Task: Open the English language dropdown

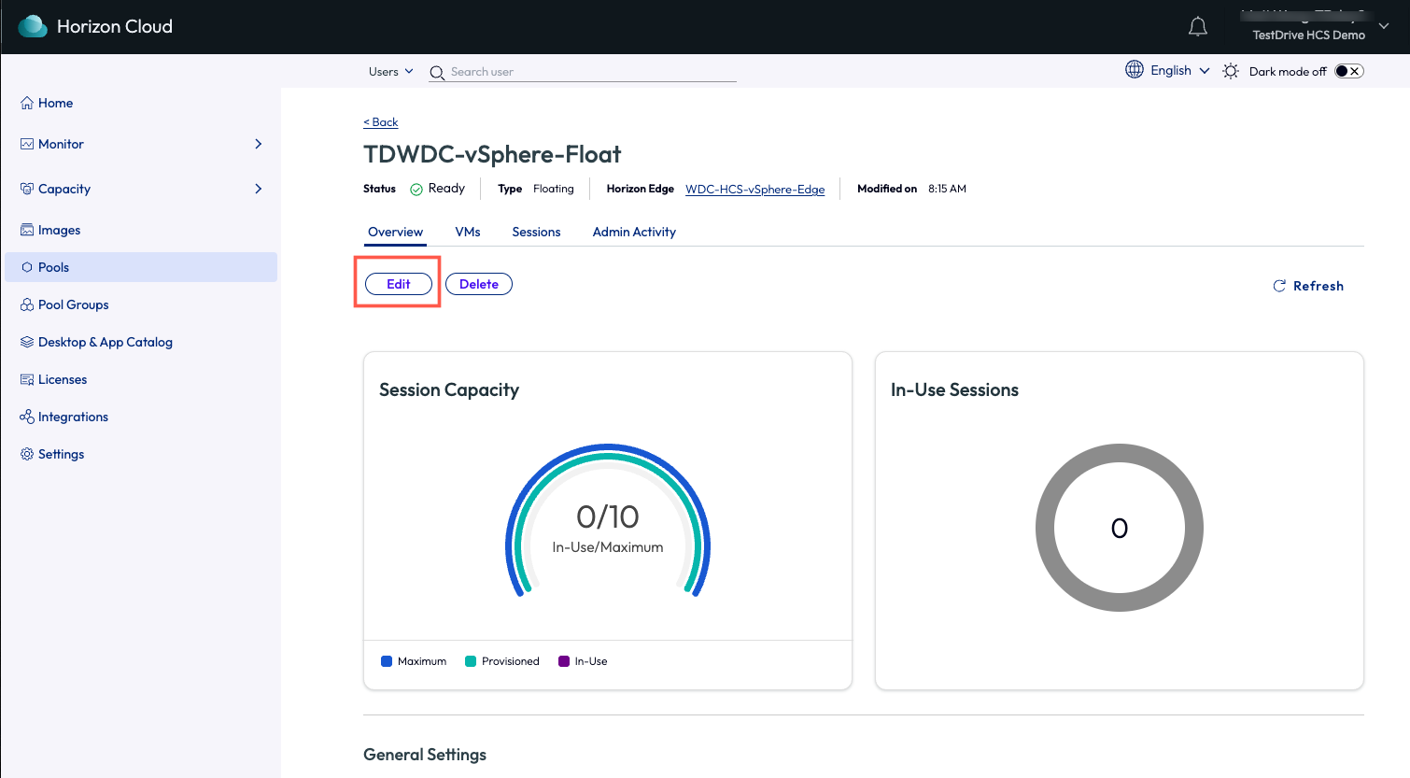Action: click(1179, 71)
